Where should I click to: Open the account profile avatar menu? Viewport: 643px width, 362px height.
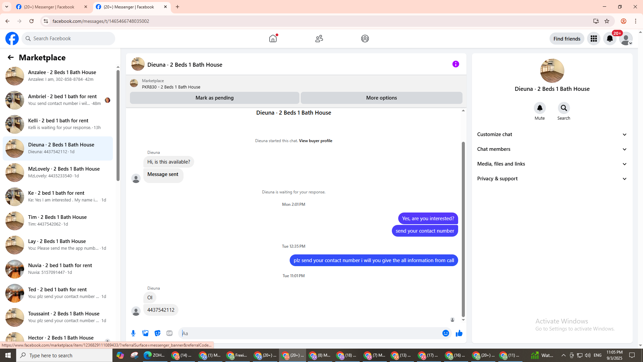(626, 39)
